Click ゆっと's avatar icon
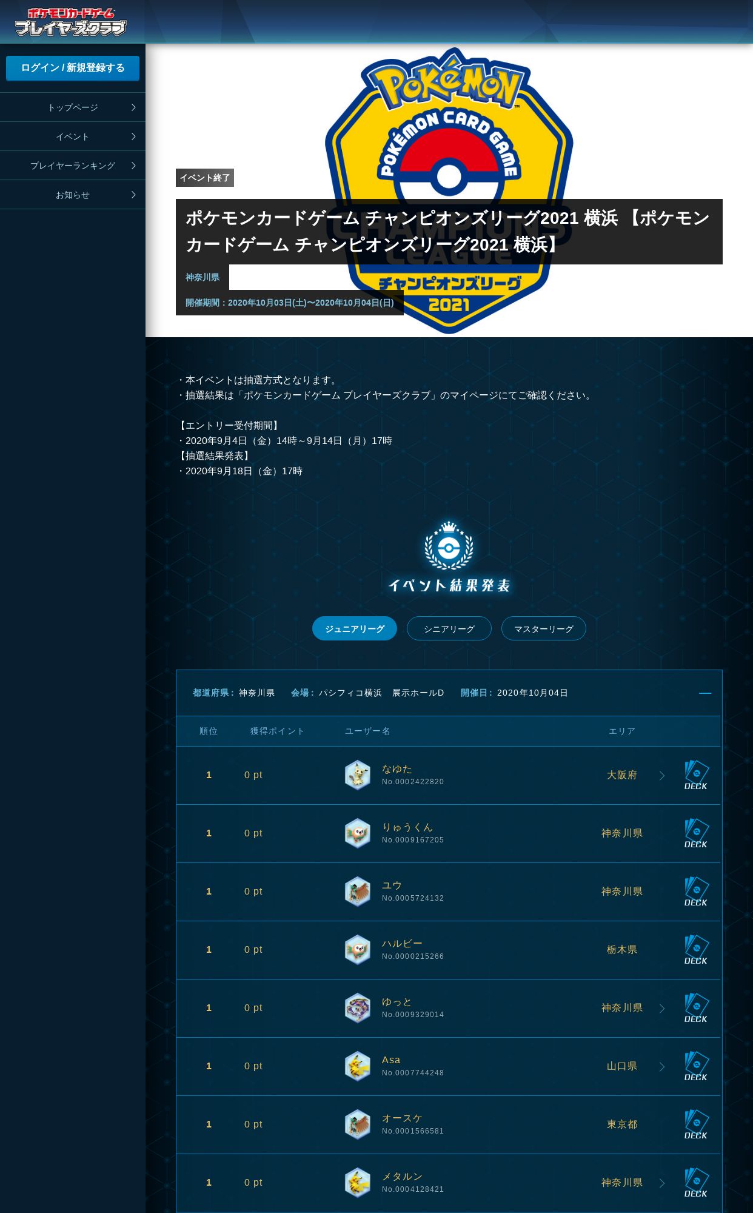The height and width of the screenshot is (1213, 753). pos(358,1008)
